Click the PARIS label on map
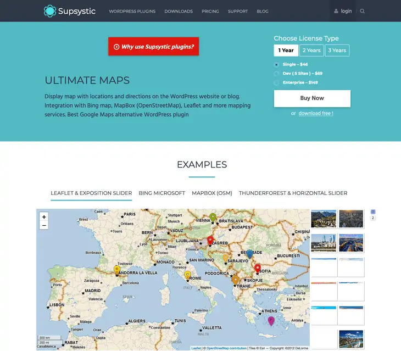The width and height of the screenshot is (401, 351). pyautogui.click(x=130, y=214)
